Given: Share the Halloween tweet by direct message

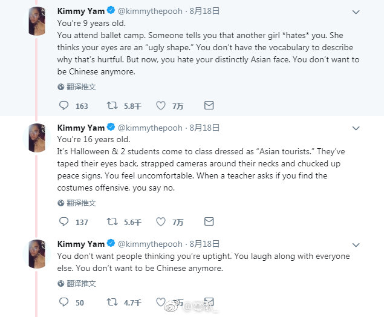Looking at the screenshot, I should (209, 222).
